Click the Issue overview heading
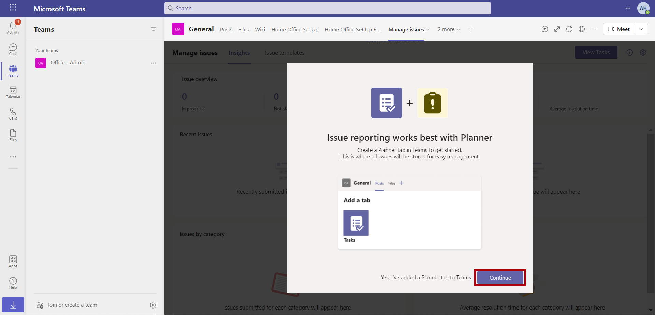The width and height of the screenshot is (655, 315). tap(200, 79)
